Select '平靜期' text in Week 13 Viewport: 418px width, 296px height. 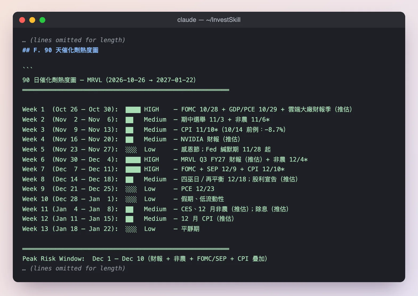click(190, 229)
